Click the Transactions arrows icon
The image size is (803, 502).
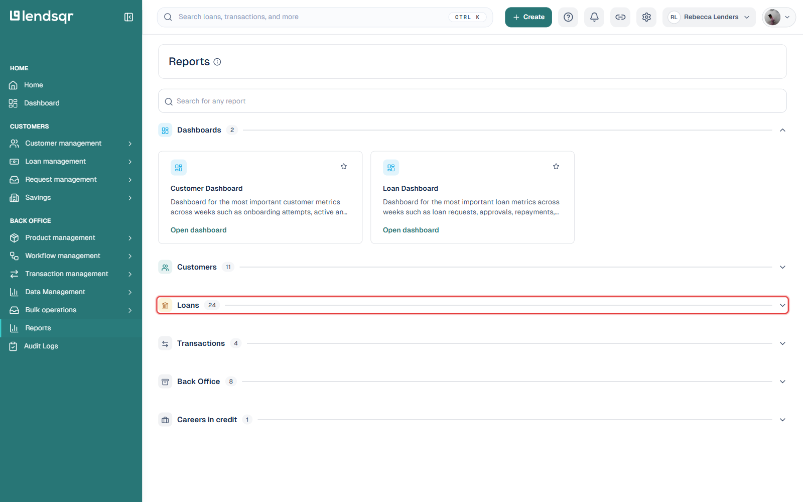coord(165,343)
